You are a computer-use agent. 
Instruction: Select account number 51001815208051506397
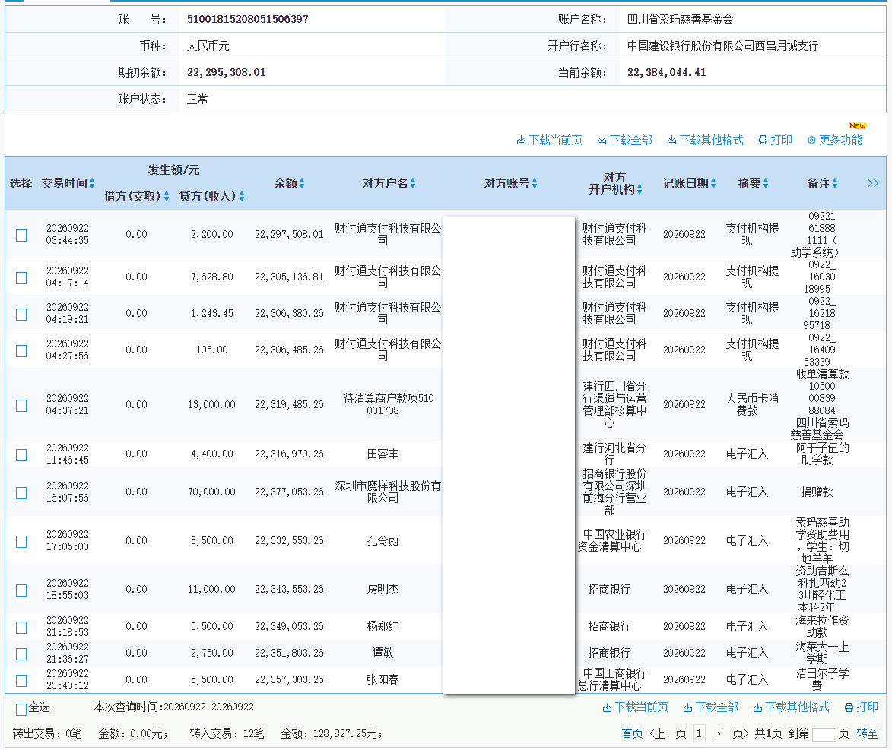[x=247, y=19]
